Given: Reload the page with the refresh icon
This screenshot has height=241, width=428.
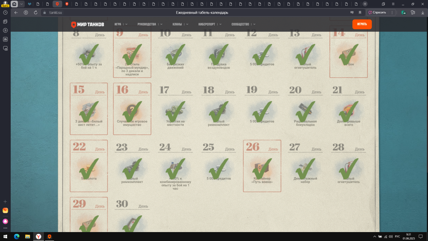Looking at the screenshot, I should [36, 12].
